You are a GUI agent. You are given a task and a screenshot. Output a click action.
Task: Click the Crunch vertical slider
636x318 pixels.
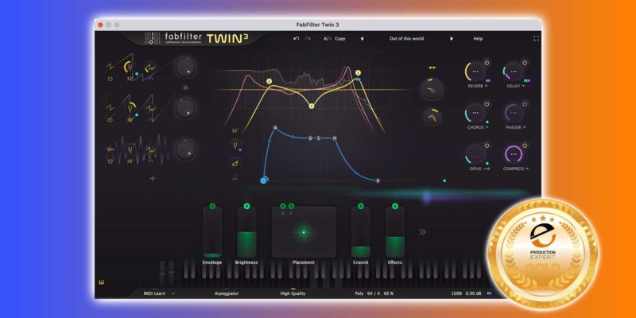point(361,232)
